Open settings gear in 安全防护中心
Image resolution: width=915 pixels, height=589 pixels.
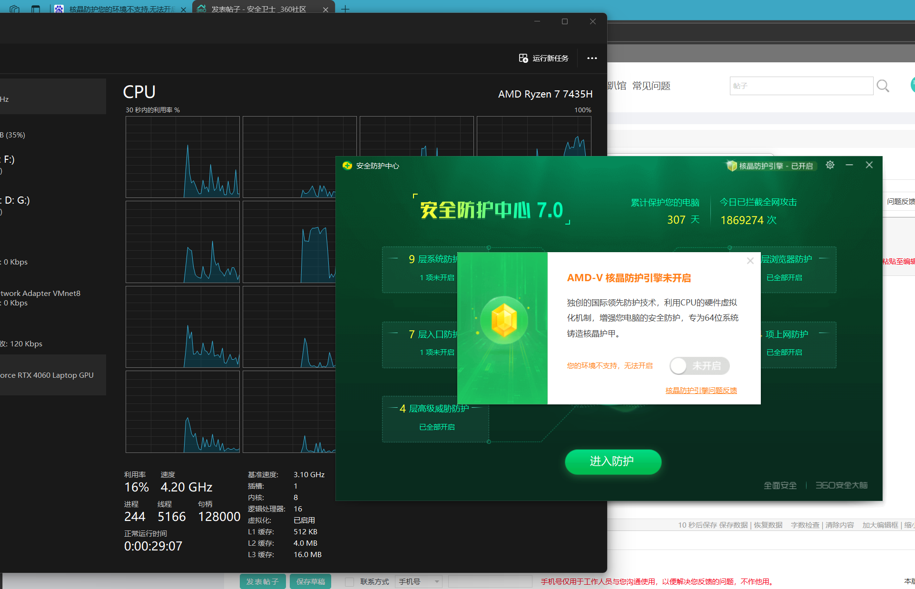pos(830,165)
